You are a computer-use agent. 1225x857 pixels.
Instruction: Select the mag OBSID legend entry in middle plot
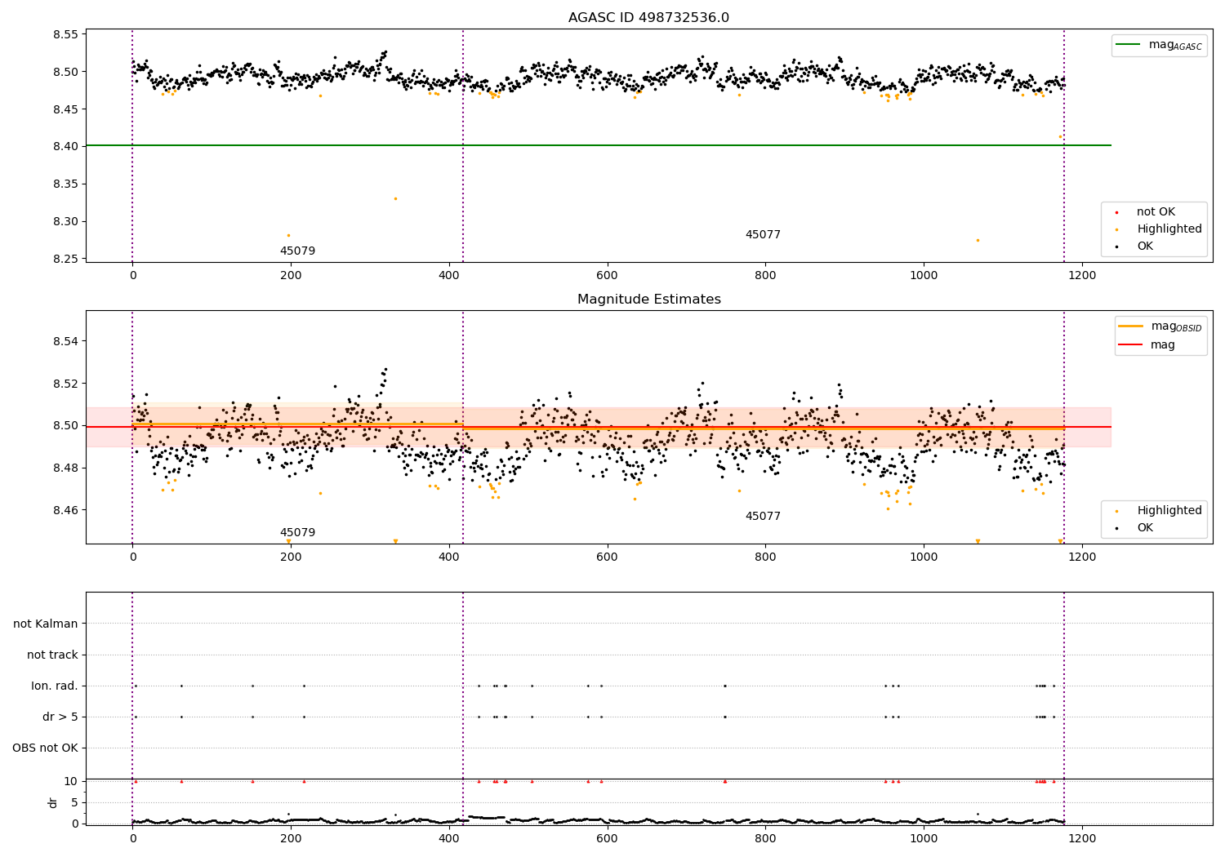1160,326
